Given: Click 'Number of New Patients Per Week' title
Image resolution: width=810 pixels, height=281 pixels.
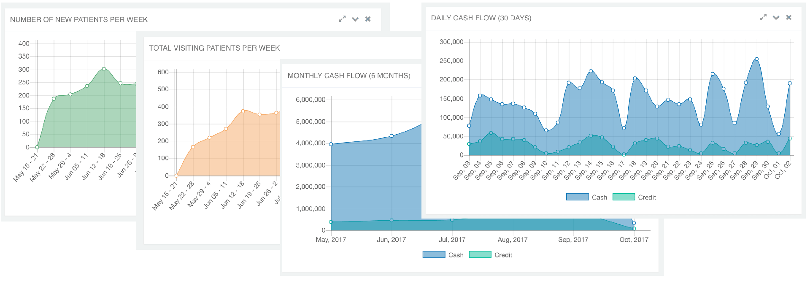Looking at the screenshot, I should tap(79, 19).
